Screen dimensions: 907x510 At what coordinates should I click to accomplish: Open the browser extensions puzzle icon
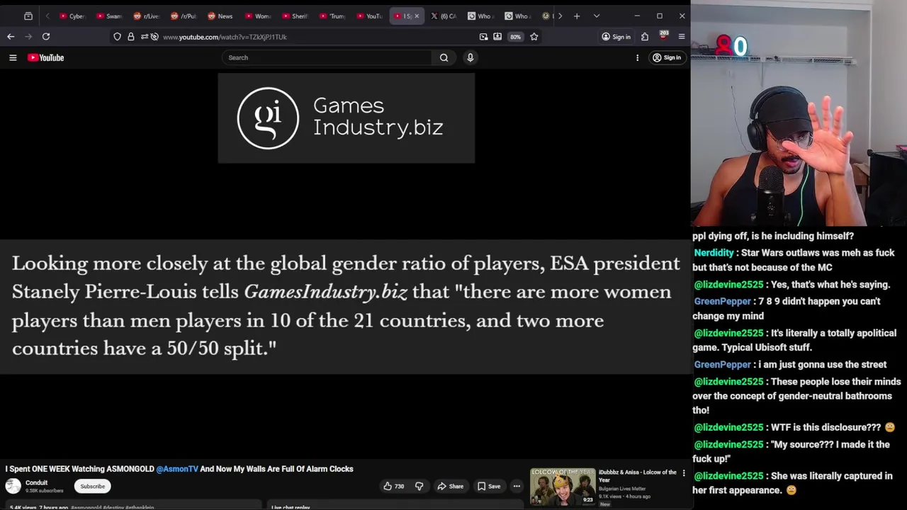point(645,37)
